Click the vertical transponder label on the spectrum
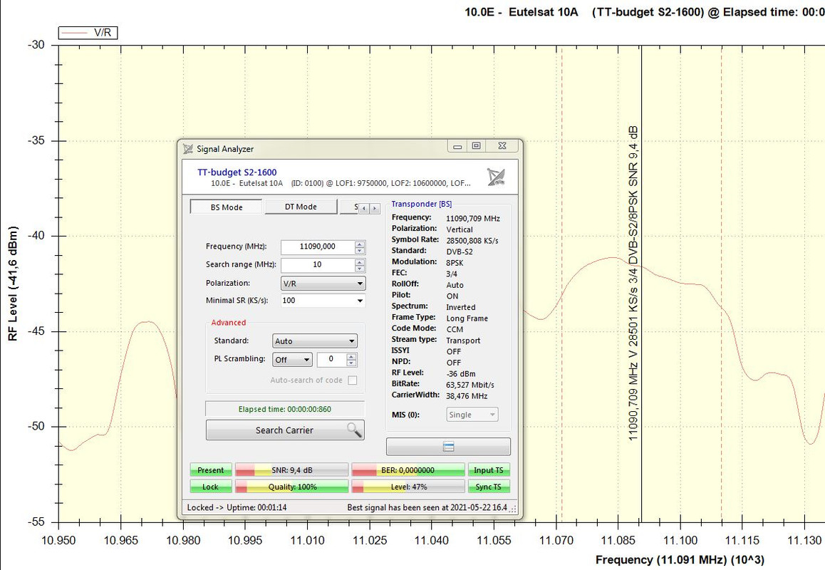Image resolution: width=825 pixels, height=570 pixels. (633, 283)
